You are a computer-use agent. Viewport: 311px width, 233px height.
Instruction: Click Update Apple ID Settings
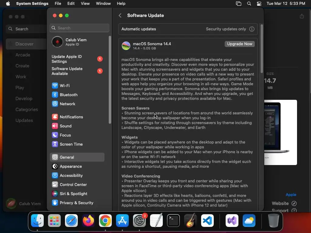coord(77,59)
